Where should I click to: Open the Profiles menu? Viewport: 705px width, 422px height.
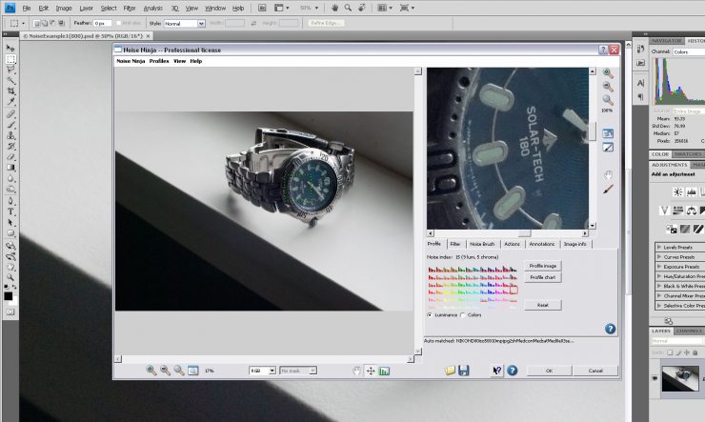pyautogui.click(x=159, y=61)
